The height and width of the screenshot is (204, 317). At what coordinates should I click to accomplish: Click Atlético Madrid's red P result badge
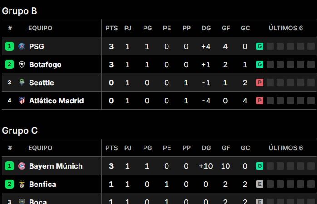click(x=260, y=101)
